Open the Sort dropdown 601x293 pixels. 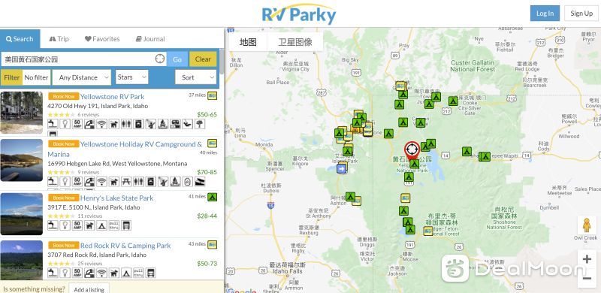point(196,77)
